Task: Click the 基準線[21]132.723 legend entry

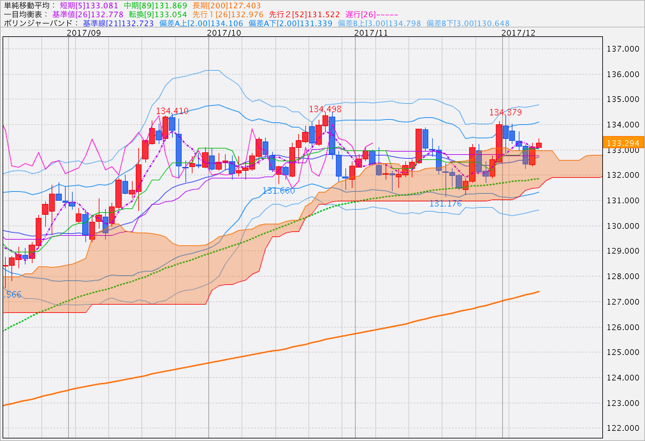Action: pyautogui.click(x=118, y=23)
